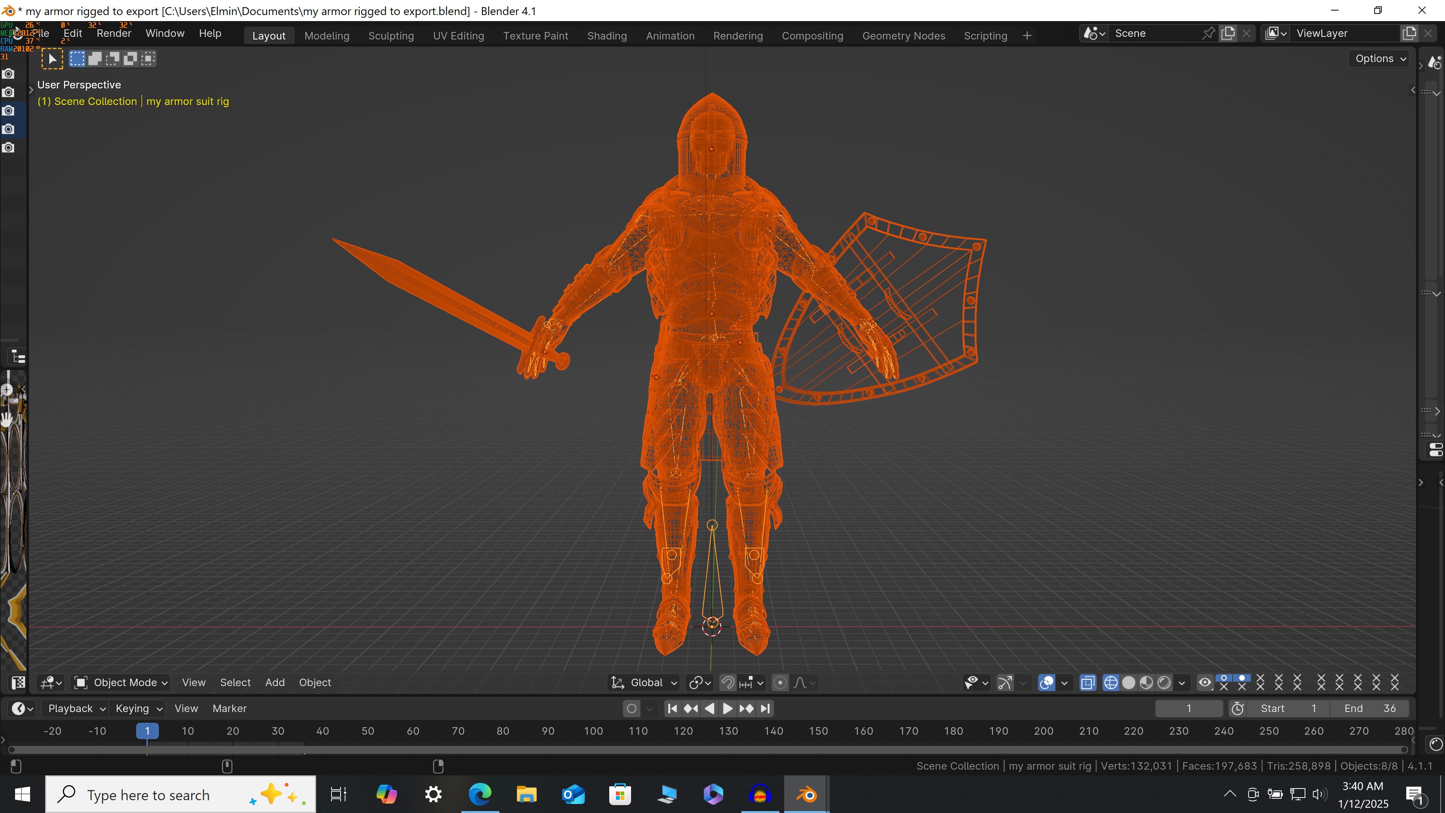Screen dimensions: 1445x813
Task: Jump to next keyframe
Action: coord(747,709)
